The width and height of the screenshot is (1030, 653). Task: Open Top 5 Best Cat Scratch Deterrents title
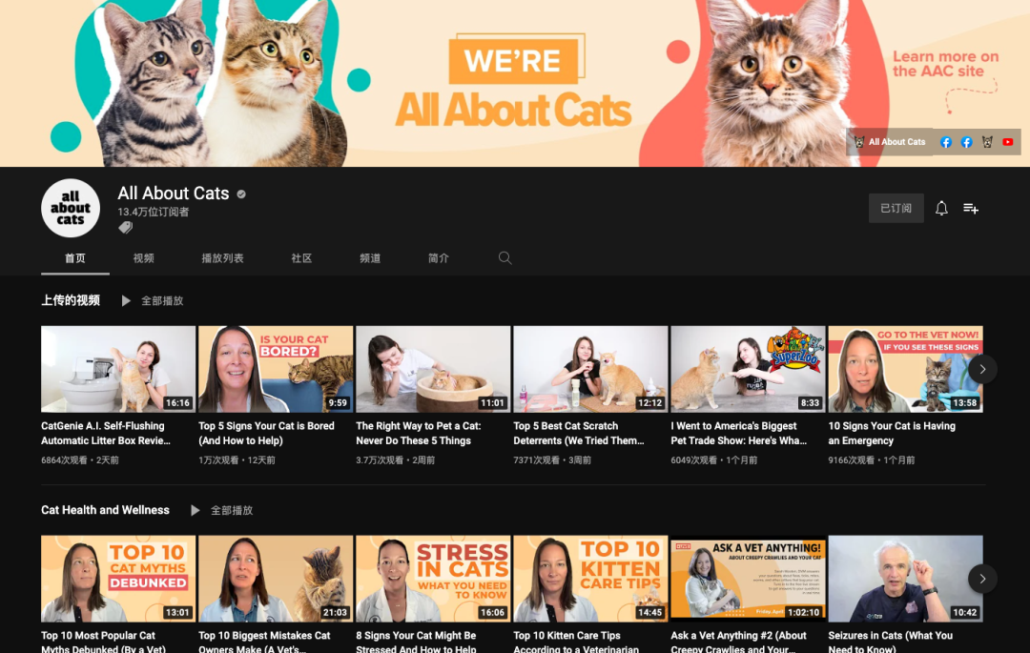579,433
